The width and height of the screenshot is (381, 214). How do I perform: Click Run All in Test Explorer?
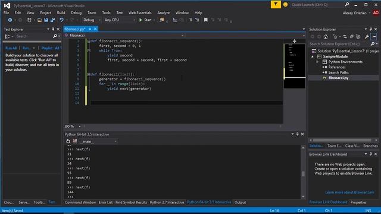11,48
